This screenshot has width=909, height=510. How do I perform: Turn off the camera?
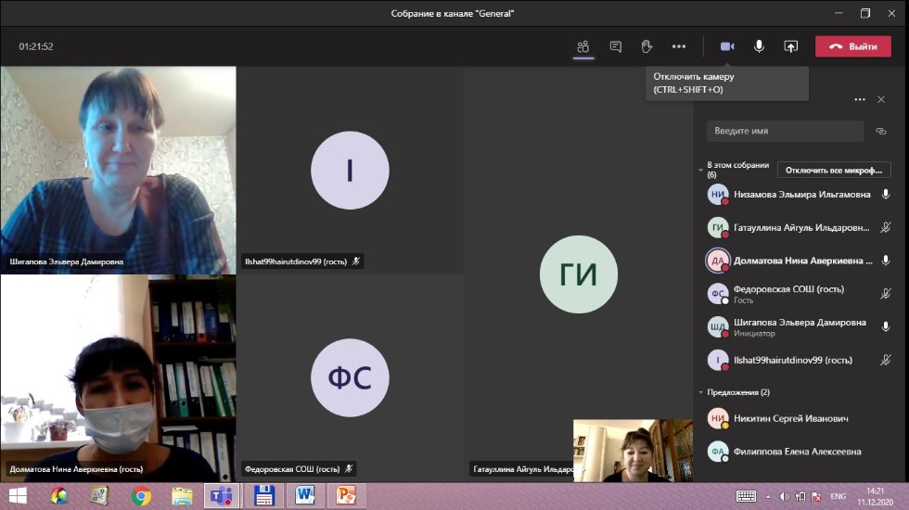tap(727, 46)
